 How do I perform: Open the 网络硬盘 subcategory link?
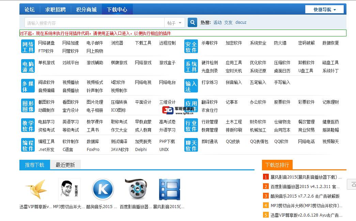(x=46, y=43)
